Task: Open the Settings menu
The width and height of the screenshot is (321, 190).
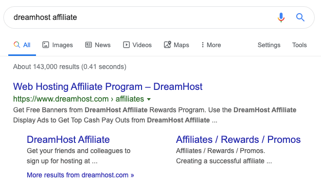Action: (x=269, y=45)
